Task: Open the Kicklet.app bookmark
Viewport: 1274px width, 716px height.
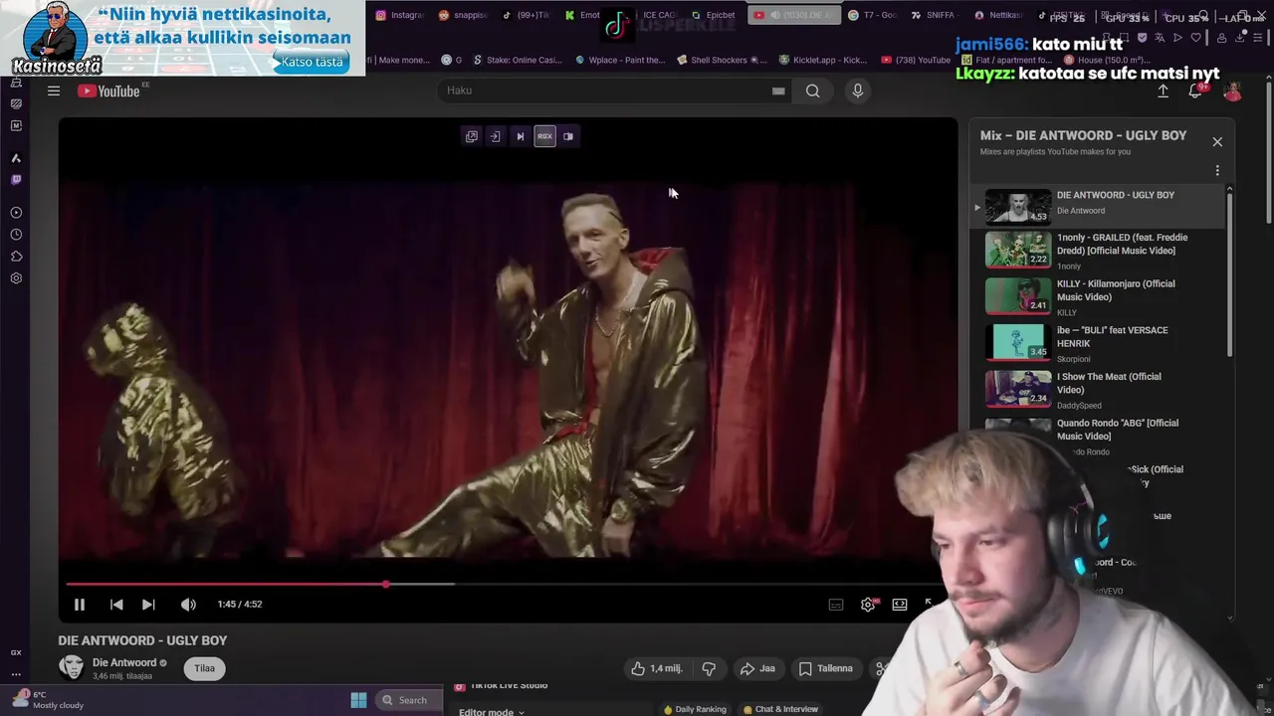Action: pyautogui.click(x=822, y=60)
